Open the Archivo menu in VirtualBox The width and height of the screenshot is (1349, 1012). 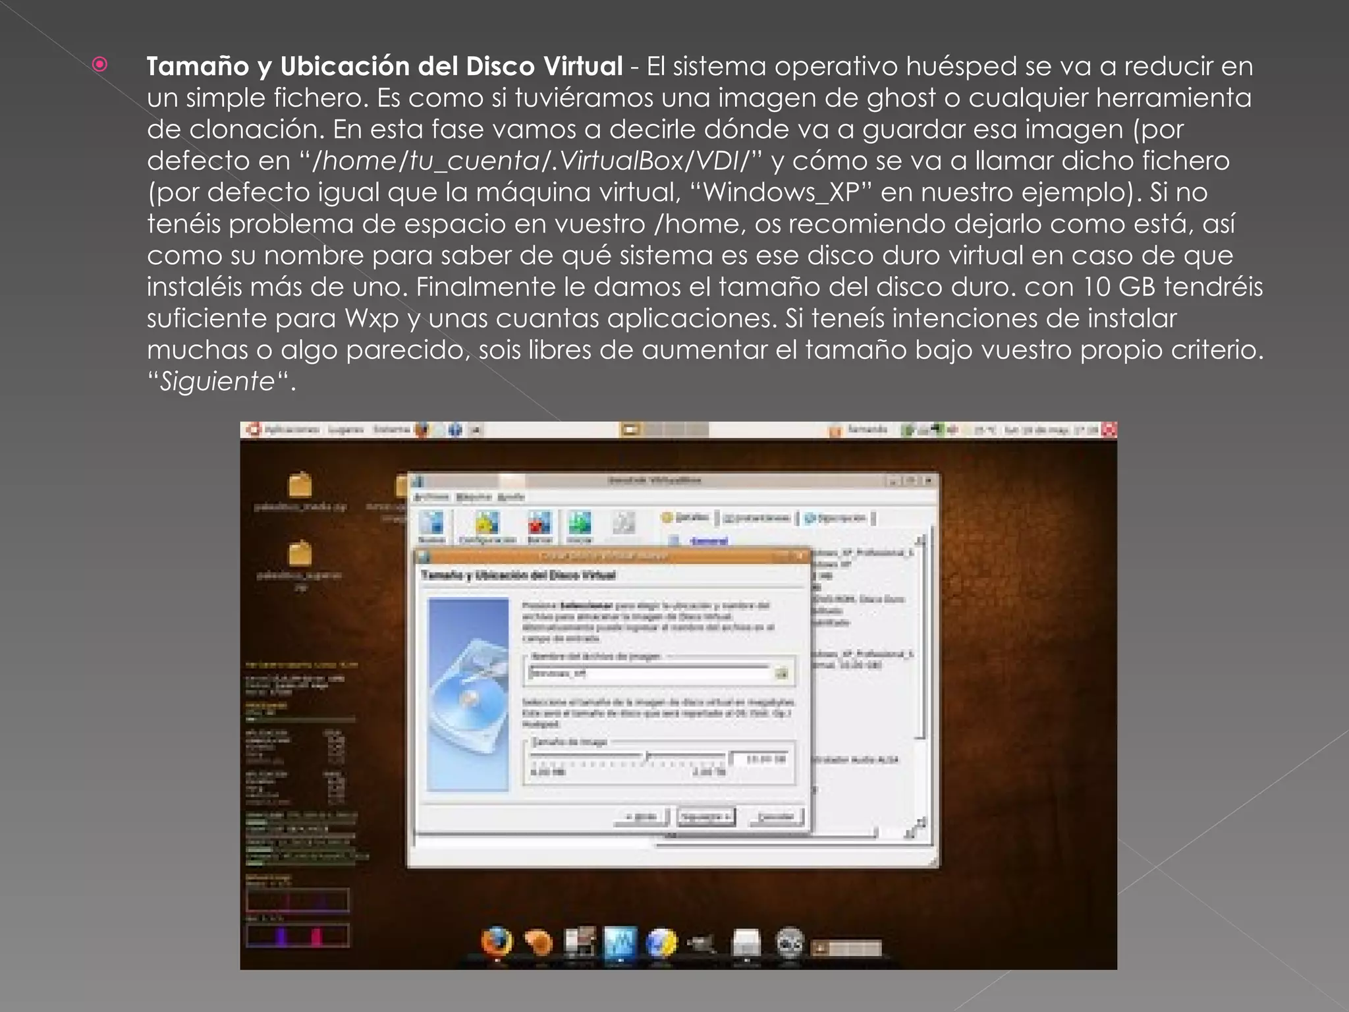(x=431, y=497)
